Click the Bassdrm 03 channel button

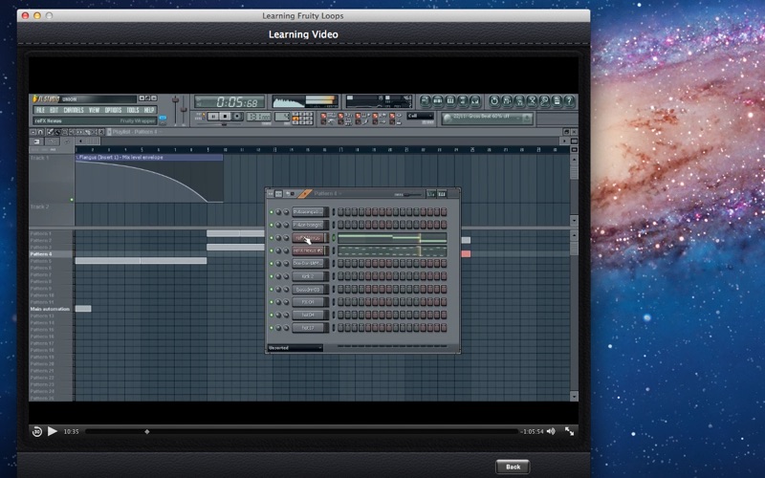click(309, 289)
